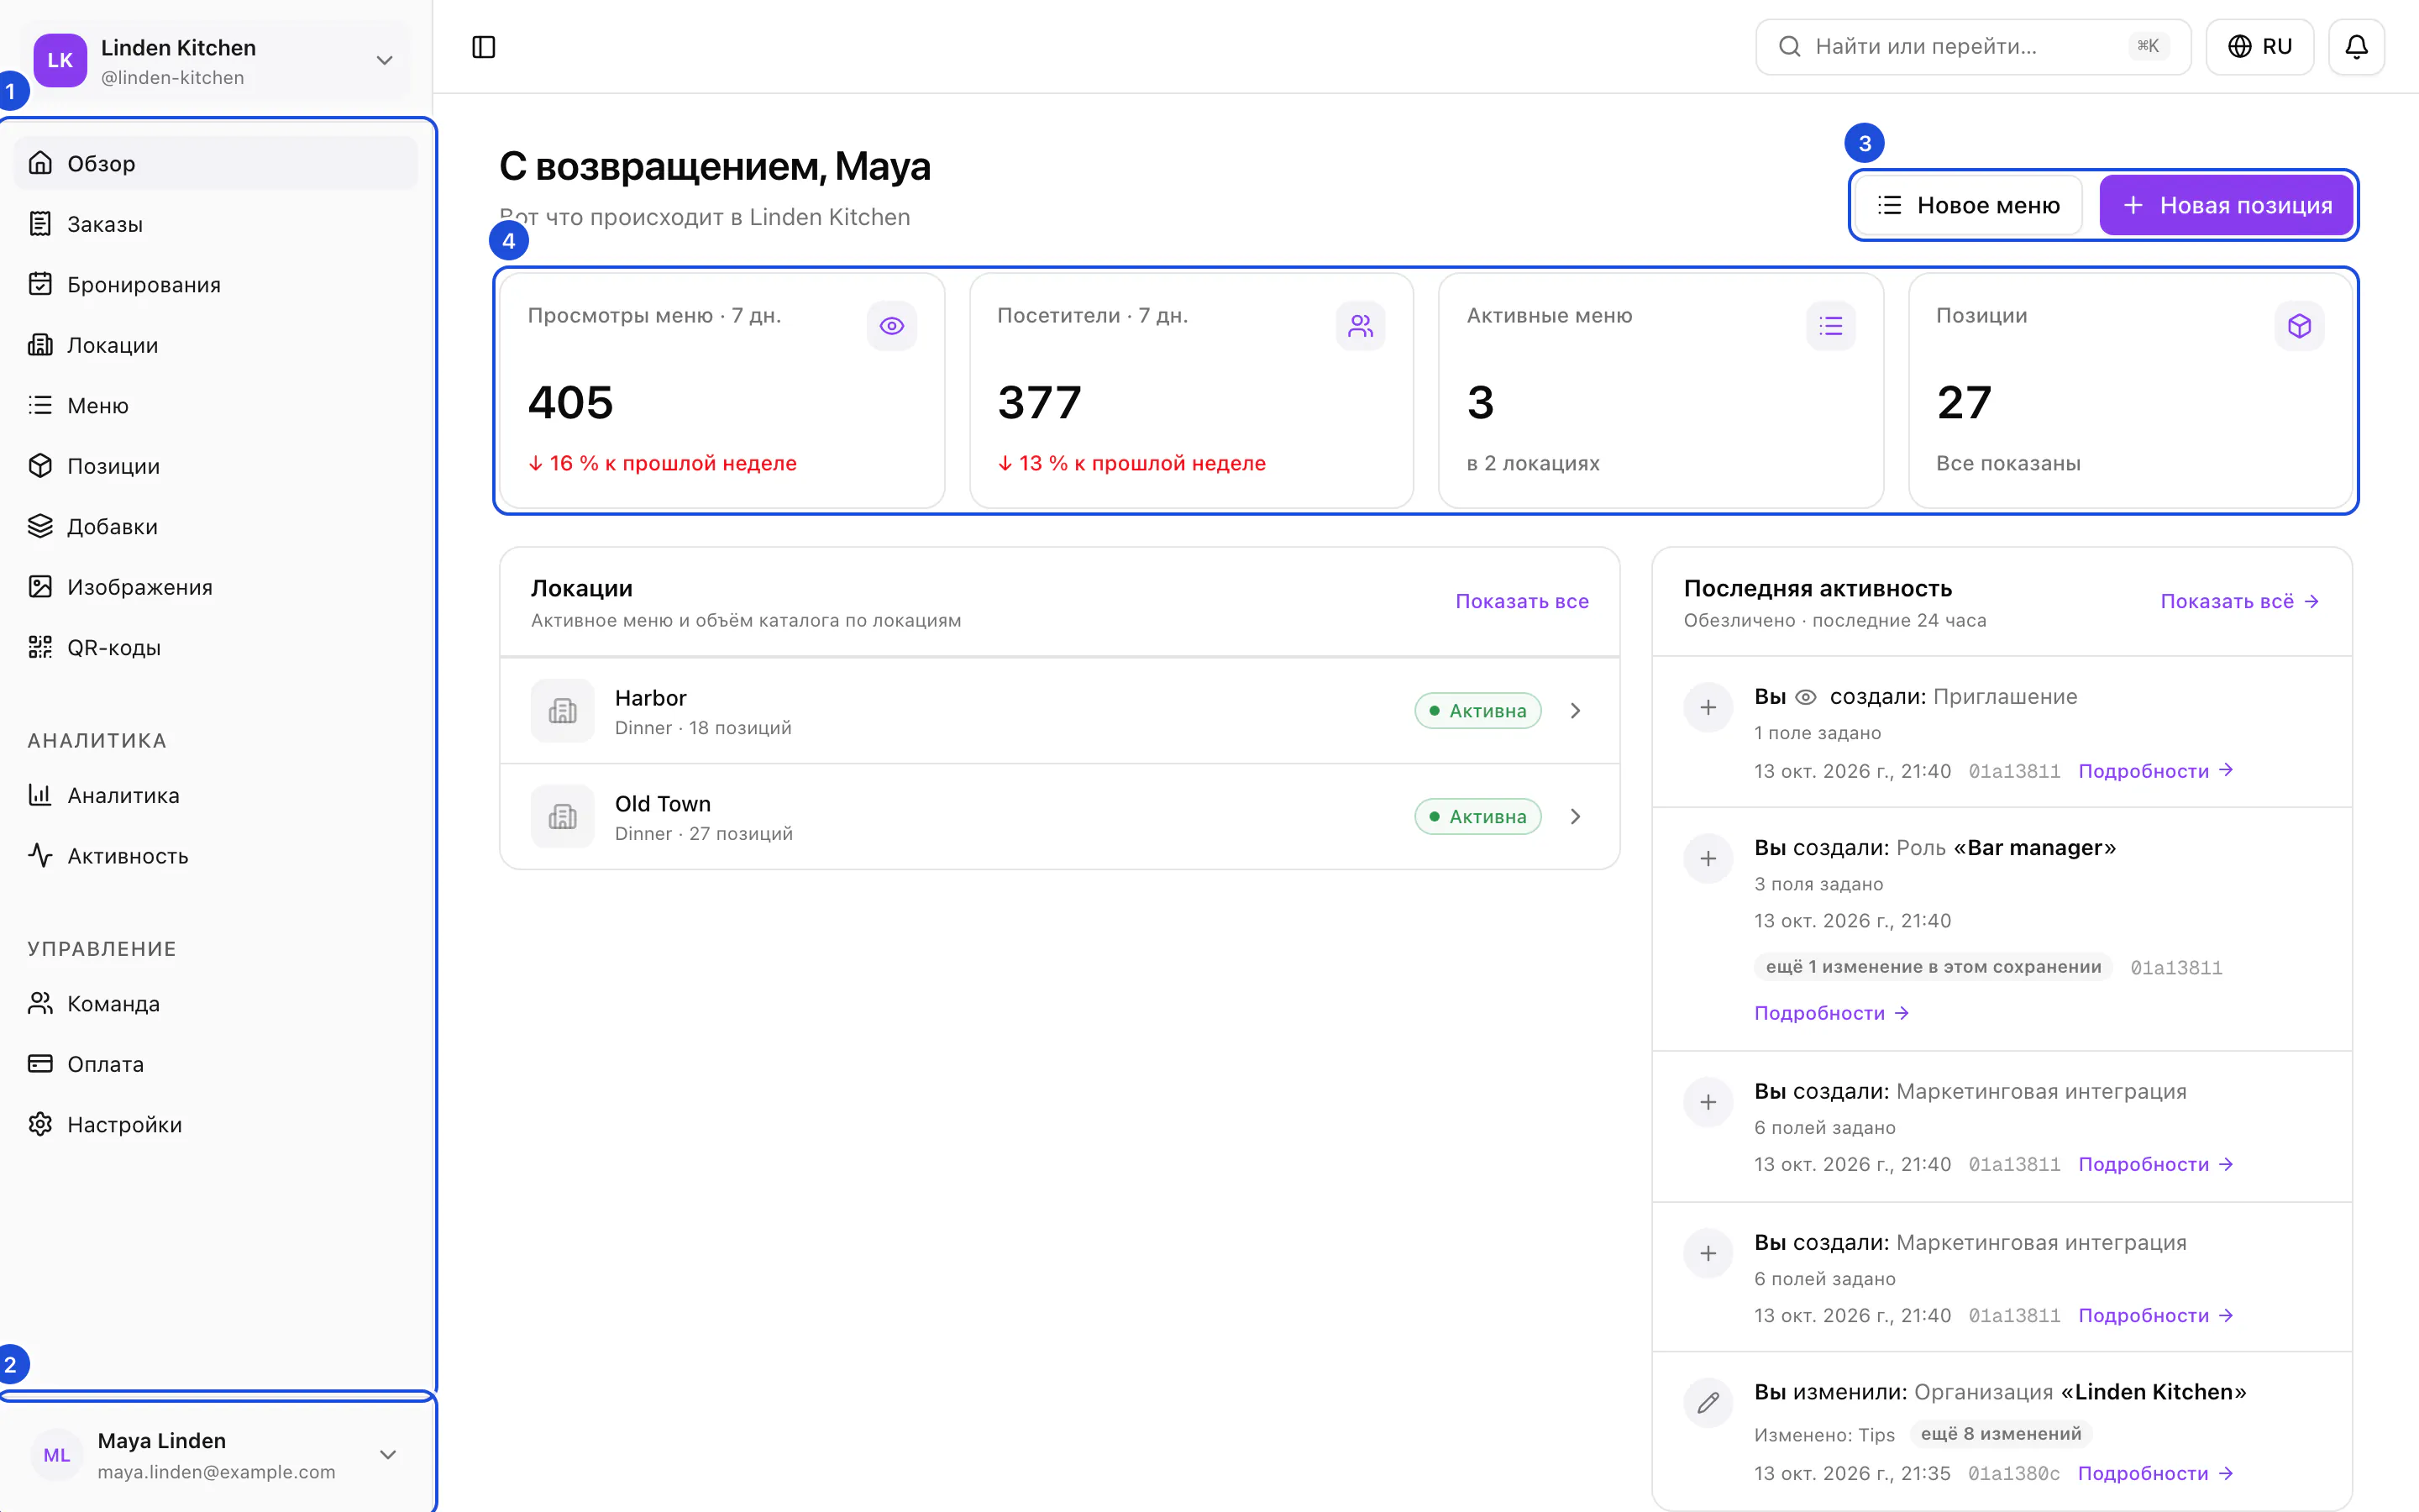This screenshot has height=1512, width=2419.
Task: Open Аналитика in the sidebar
Action: click(x=216, y=796)
